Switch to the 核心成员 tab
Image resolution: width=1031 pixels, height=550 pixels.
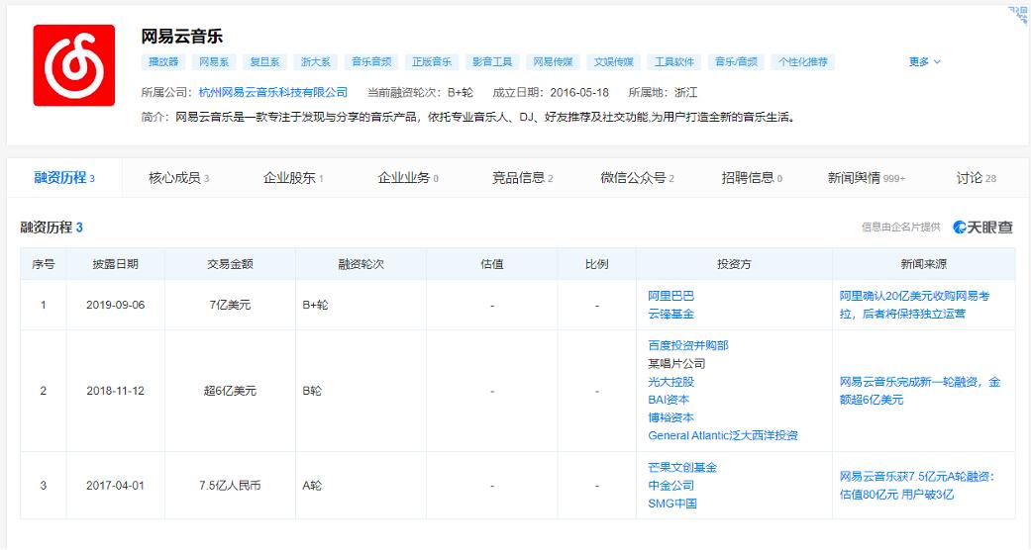click(178, 178)
